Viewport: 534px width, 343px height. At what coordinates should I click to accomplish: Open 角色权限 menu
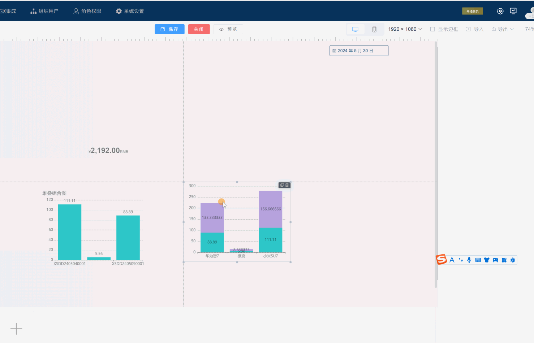point(87,11)
